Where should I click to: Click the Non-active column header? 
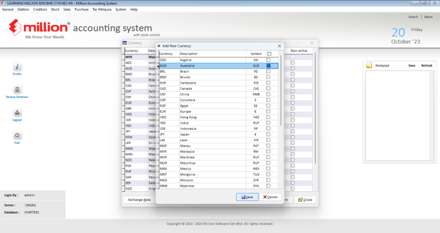299,51
